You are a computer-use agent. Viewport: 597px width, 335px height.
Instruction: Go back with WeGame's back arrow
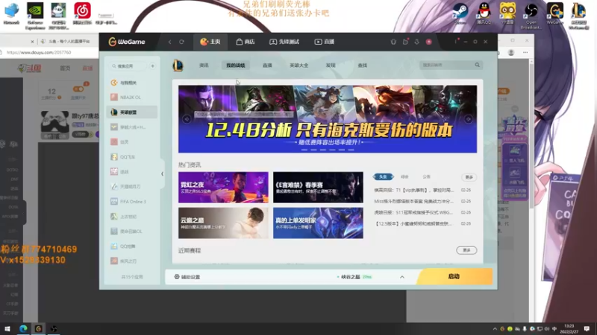point(170,42)
